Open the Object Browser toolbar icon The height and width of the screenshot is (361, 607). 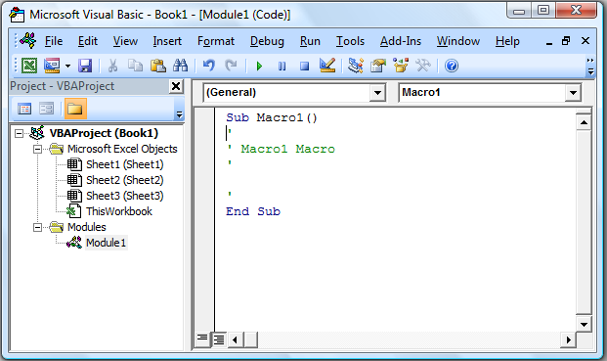tap(401, 66)
